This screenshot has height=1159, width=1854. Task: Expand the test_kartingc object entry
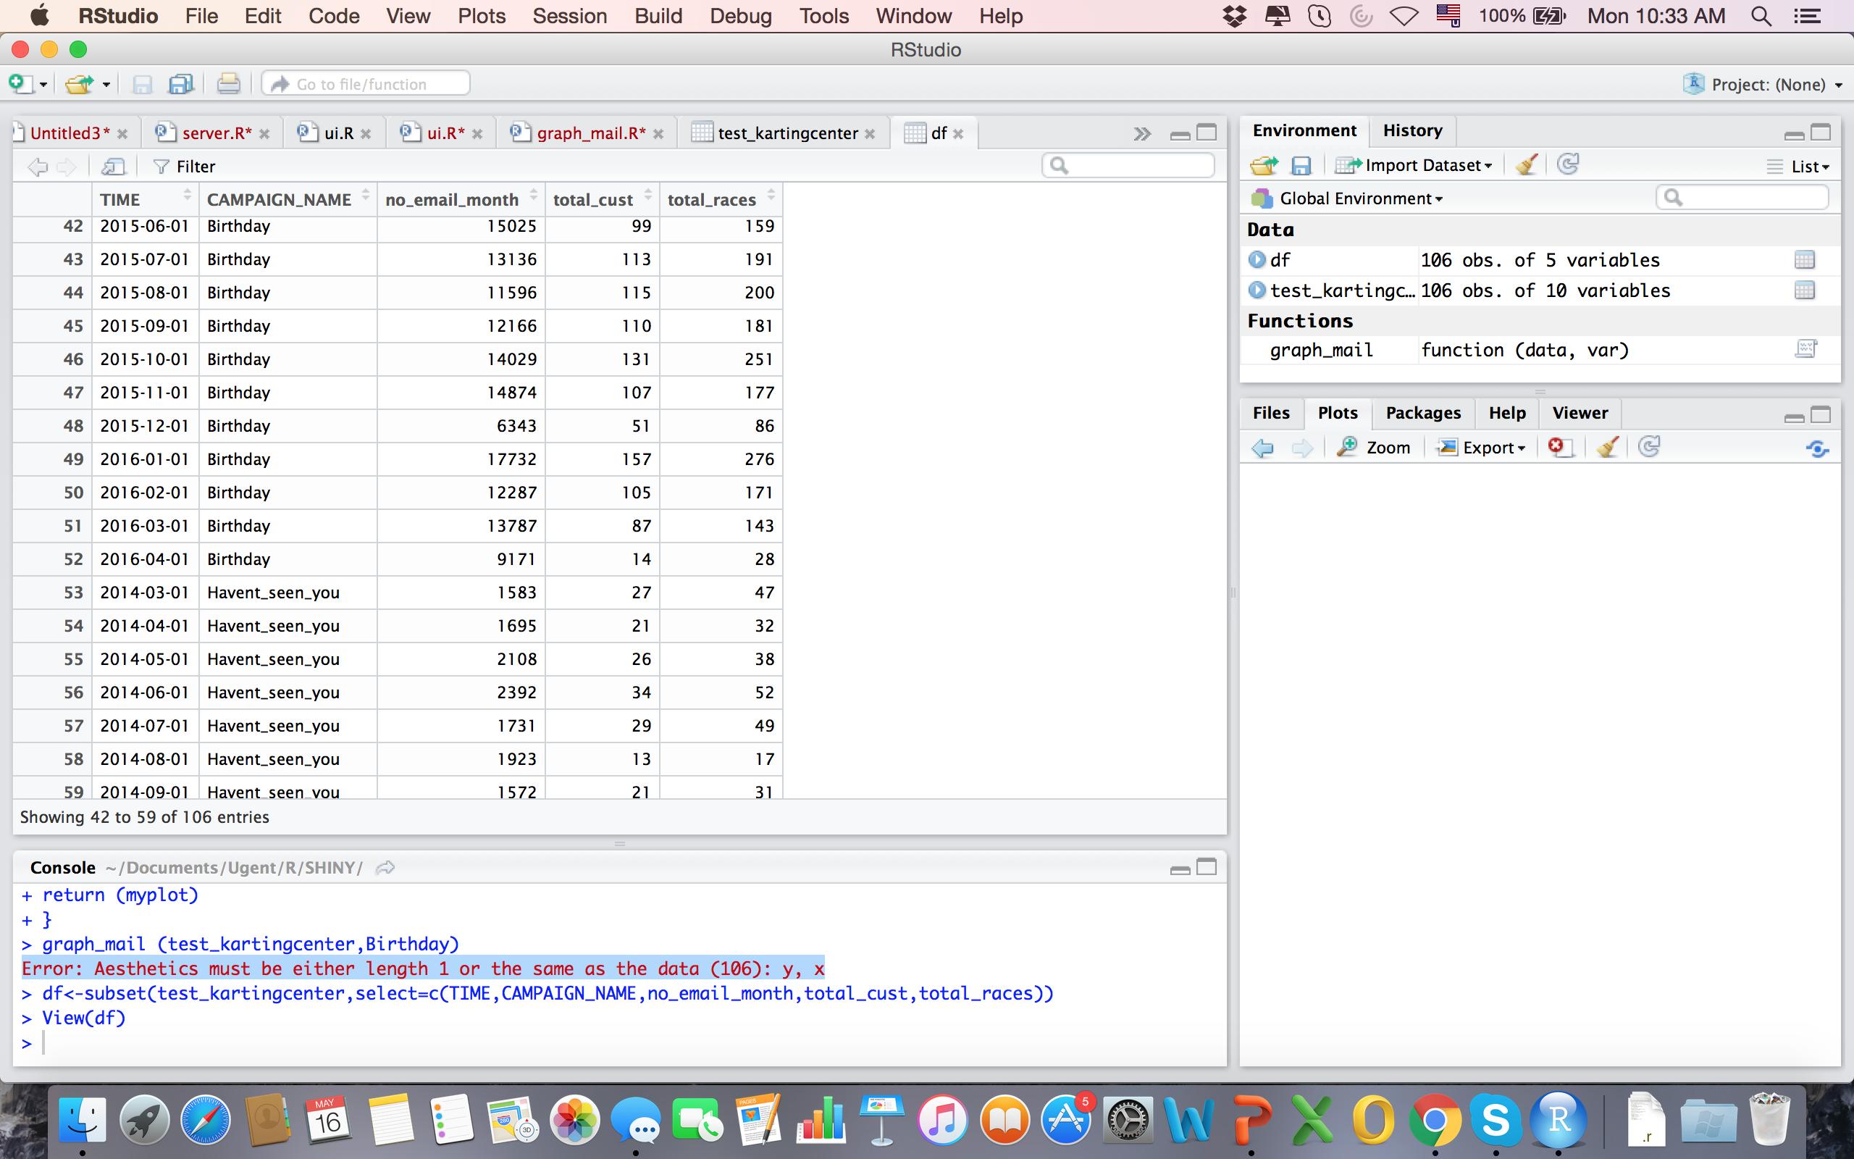click(1257, 290)
